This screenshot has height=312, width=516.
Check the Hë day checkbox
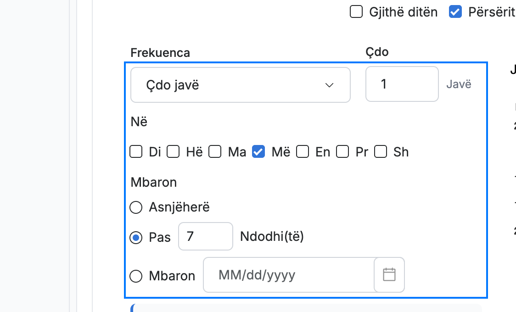[173, 152]
